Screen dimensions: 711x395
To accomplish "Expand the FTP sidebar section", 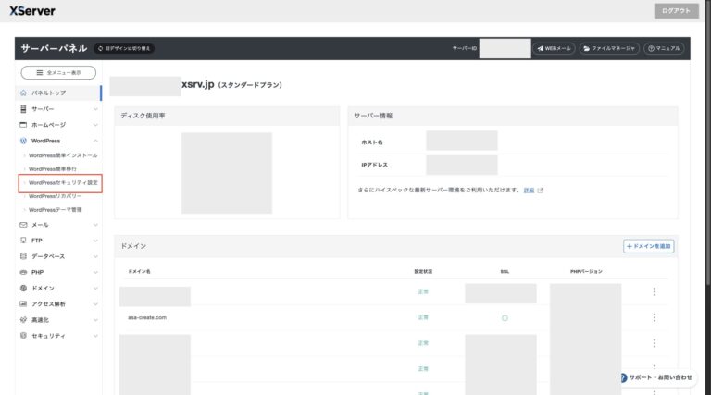I will pos(95,241).
